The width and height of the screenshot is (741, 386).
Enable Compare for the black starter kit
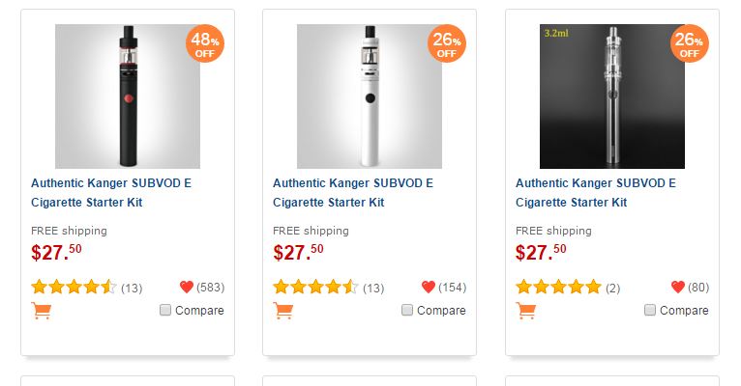click(x=165, y=311)
